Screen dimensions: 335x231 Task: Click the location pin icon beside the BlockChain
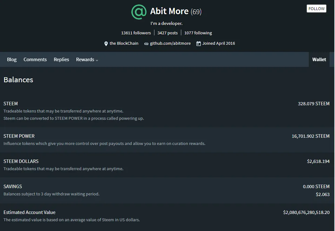pyautogui.click(x=106, y=44)
